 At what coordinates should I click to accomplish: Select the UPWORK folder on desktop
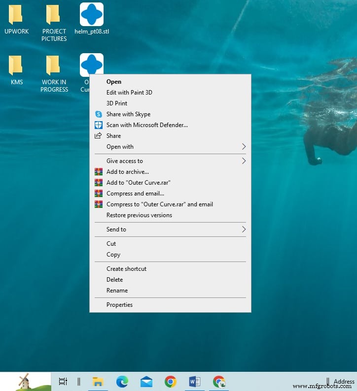(x=16, y=19)
